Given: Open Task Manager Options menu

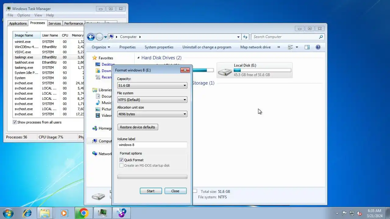Looking at the screenshot, I should tap(24, 15).
